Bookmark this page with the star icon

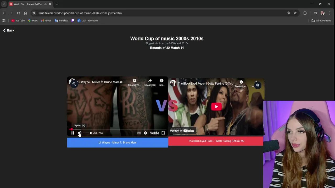click(x=295, y=13)
